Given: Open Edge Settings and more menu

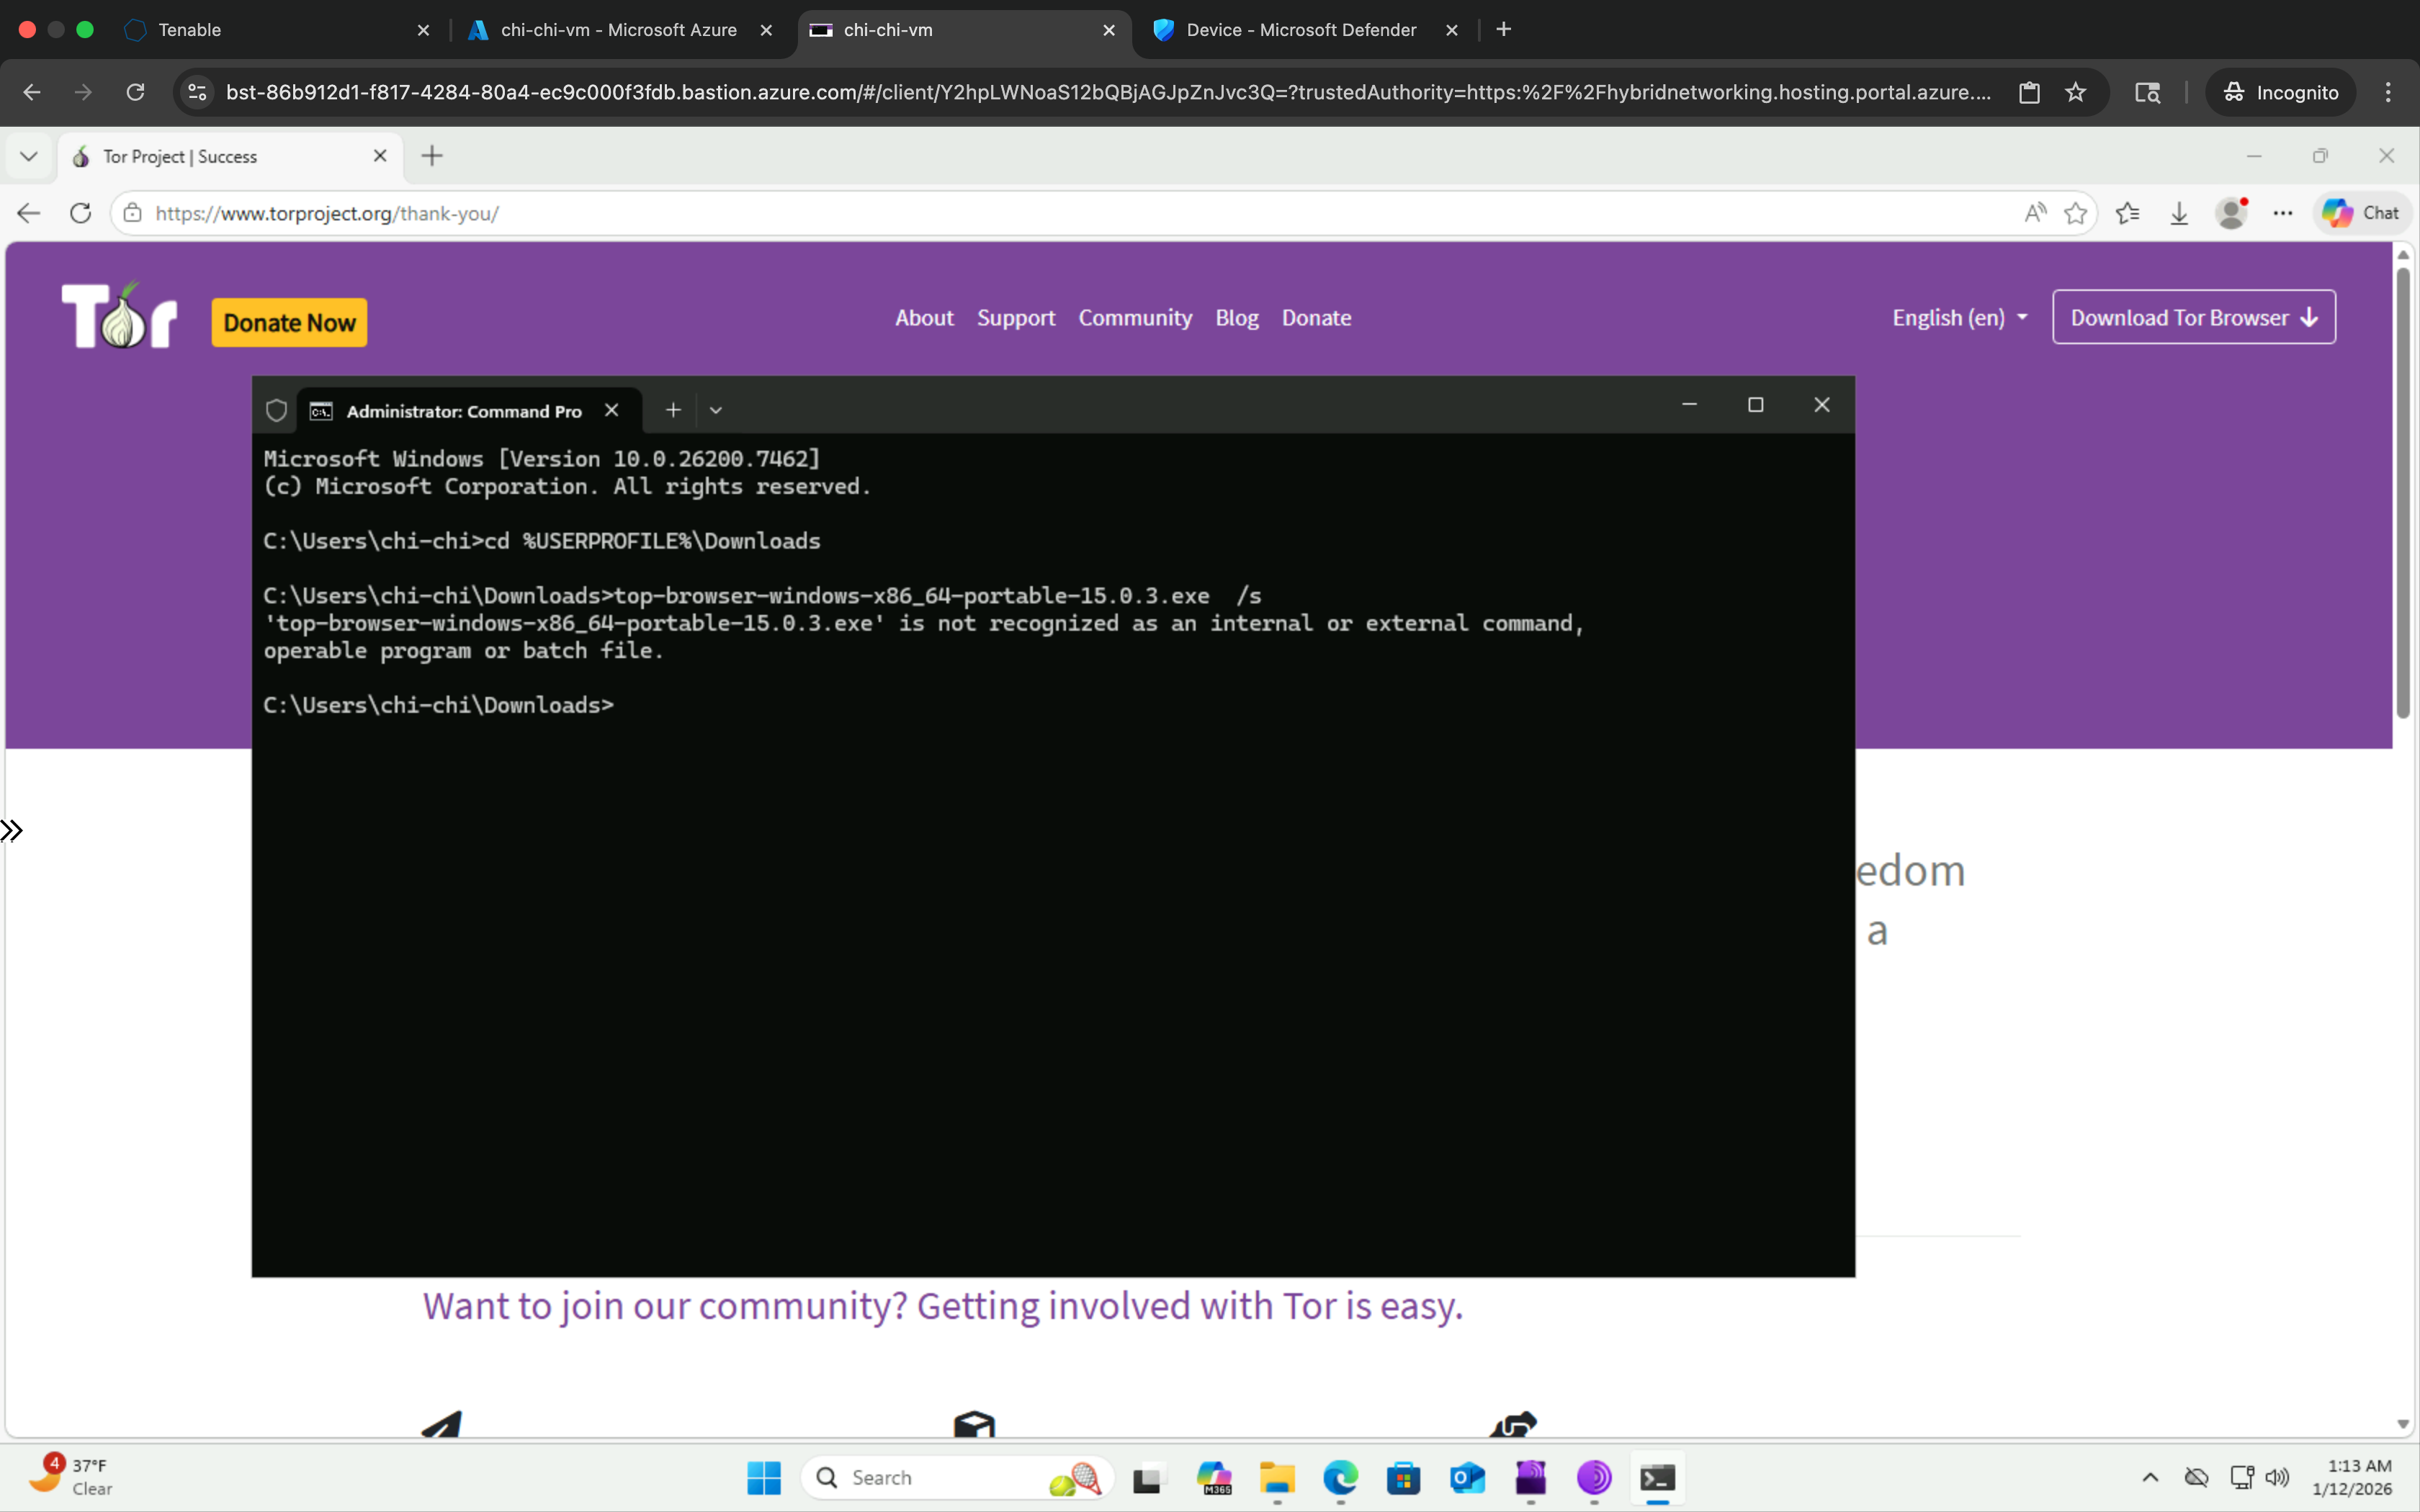Looking at the screenshot, I should pos(2283,213).
